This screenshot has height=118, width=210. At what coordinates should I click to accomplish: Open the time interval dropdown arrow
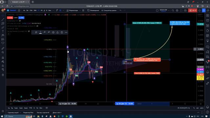coord(53,10)
